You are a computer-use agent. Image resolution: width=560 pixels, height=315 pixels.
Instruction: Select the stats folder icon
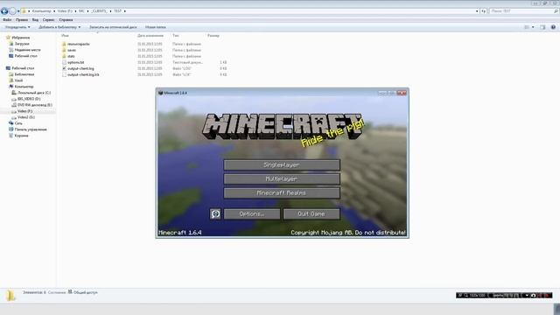(x=64, y=56)
